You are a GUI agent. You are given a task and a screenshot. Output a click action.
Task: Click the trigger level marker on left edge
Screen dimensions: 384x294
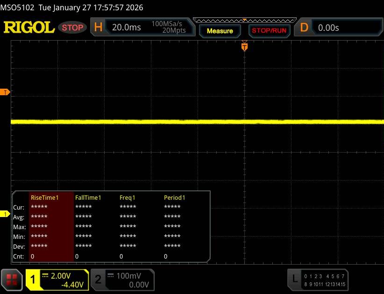[x=6, y=92]
